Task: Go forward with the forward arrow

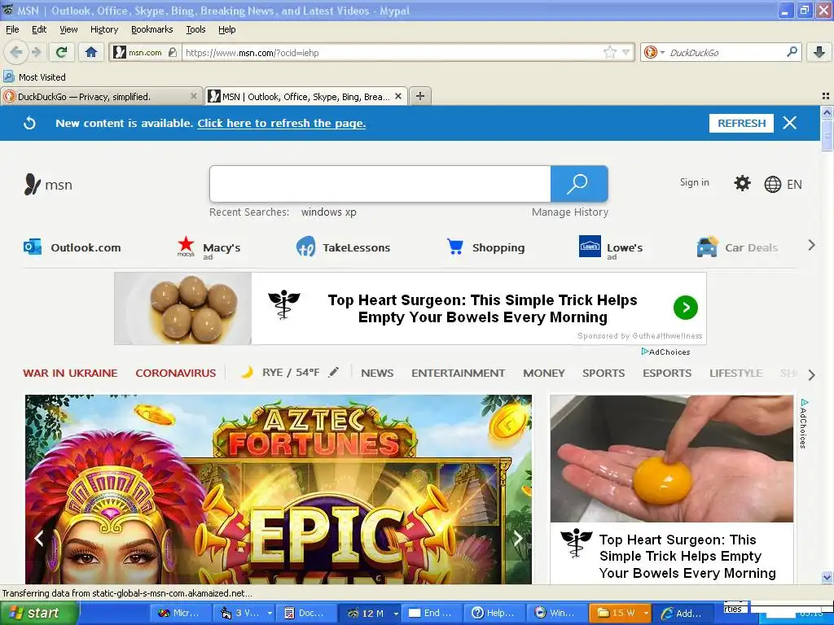Action: (36, 52)
